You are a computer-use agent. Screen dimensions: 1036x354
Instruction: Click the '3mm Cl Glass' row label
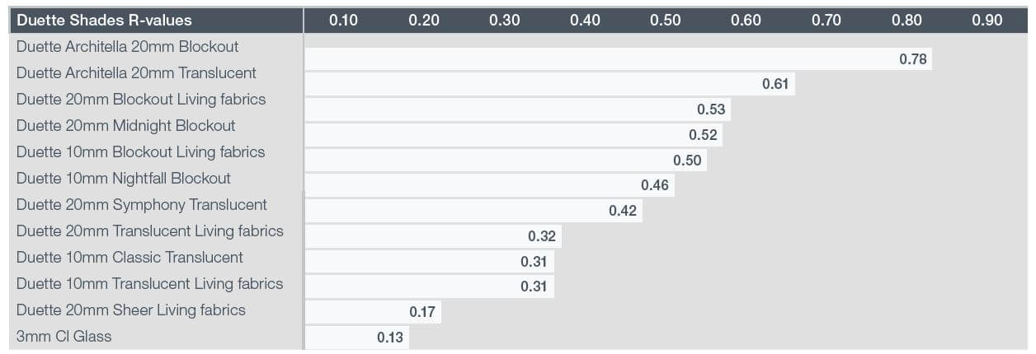click(64, 337)
